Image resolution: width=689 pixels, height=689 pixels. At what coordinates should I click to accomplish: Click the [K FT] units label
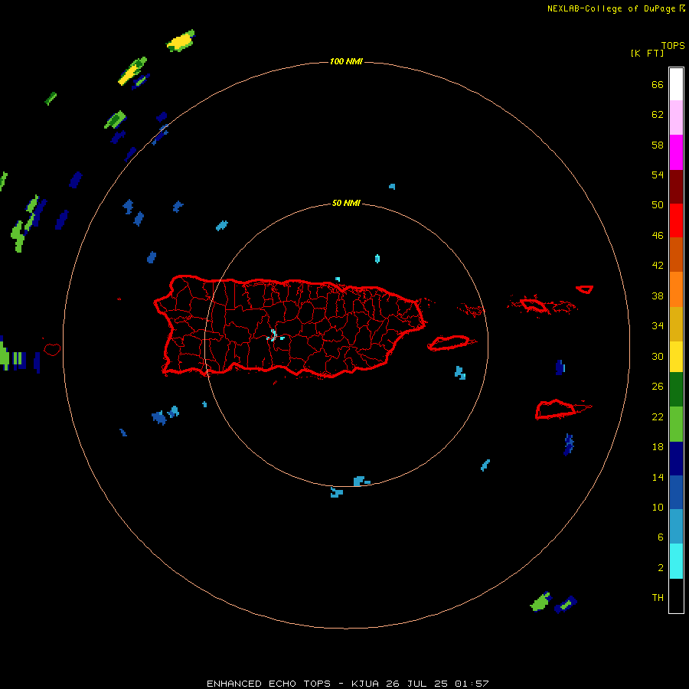647,53
